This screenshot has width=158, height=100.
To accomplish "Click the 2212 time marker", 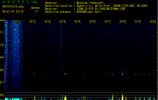I will [32, 21].
